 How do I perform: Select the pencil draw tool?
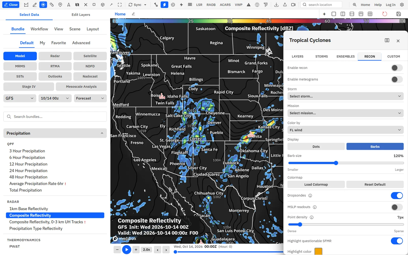tap(35, 5)
